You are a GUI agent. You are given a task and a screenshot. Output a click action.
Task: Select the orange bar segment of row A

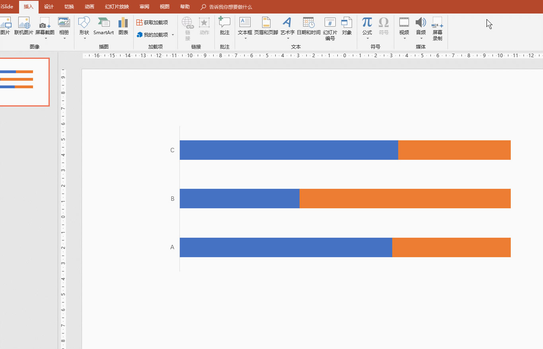(452, 247)
